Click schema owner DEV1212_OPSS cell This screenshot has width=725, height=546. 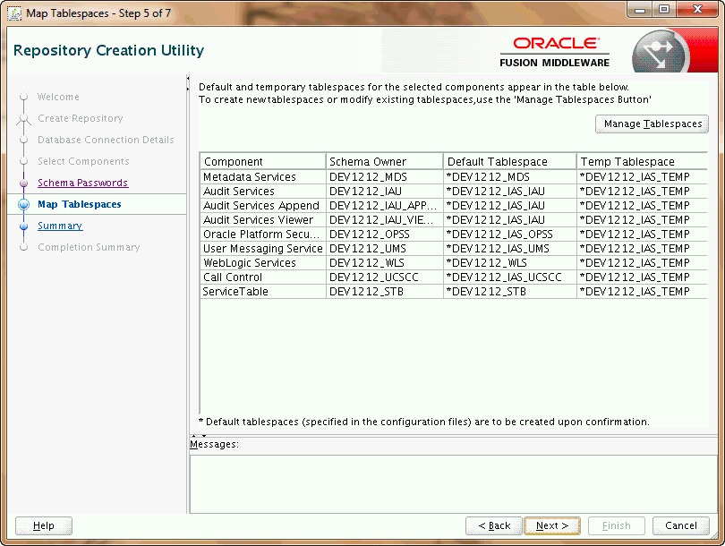pyautogui.click(x=385, y=235)
